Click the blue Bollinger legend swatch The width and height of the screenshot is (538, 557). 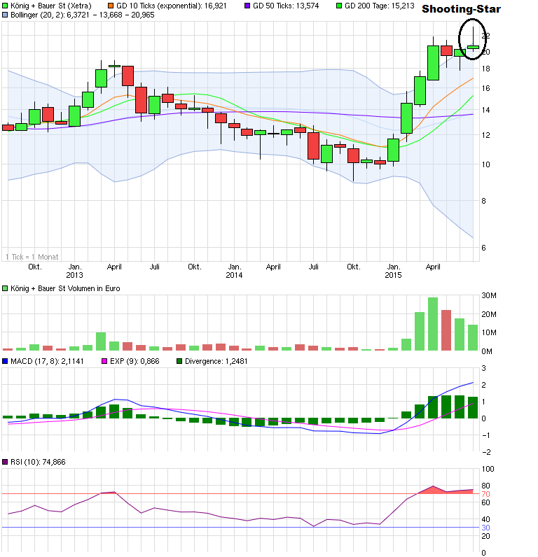pyautogui.click(x=6, y=15)
